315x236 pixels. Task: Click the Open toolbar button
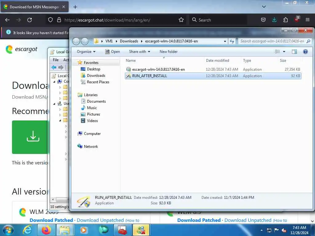click(x=113, y=52)
